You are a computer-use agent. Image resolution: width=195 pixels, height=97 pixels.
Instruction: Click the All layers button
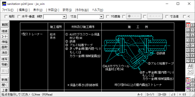(190, 66)
